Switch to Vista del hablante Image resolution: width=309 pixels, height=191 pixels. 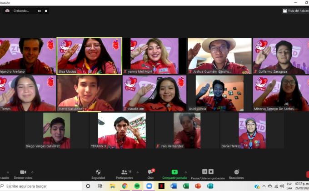tap(294, 10)
